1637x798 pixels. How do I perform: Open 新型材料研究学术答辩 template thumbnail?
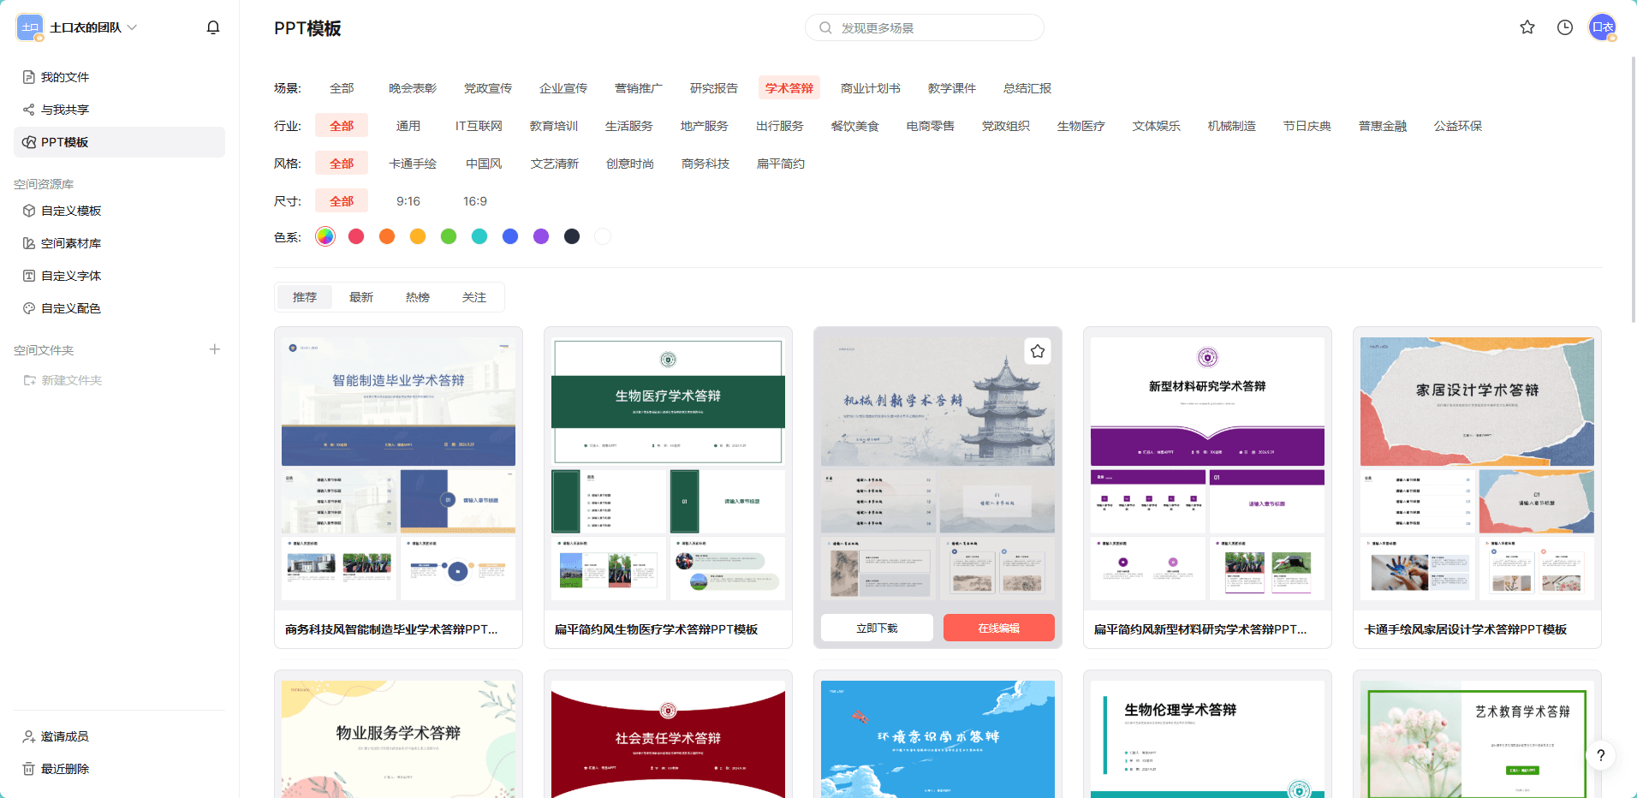(x=1207, y=468)
